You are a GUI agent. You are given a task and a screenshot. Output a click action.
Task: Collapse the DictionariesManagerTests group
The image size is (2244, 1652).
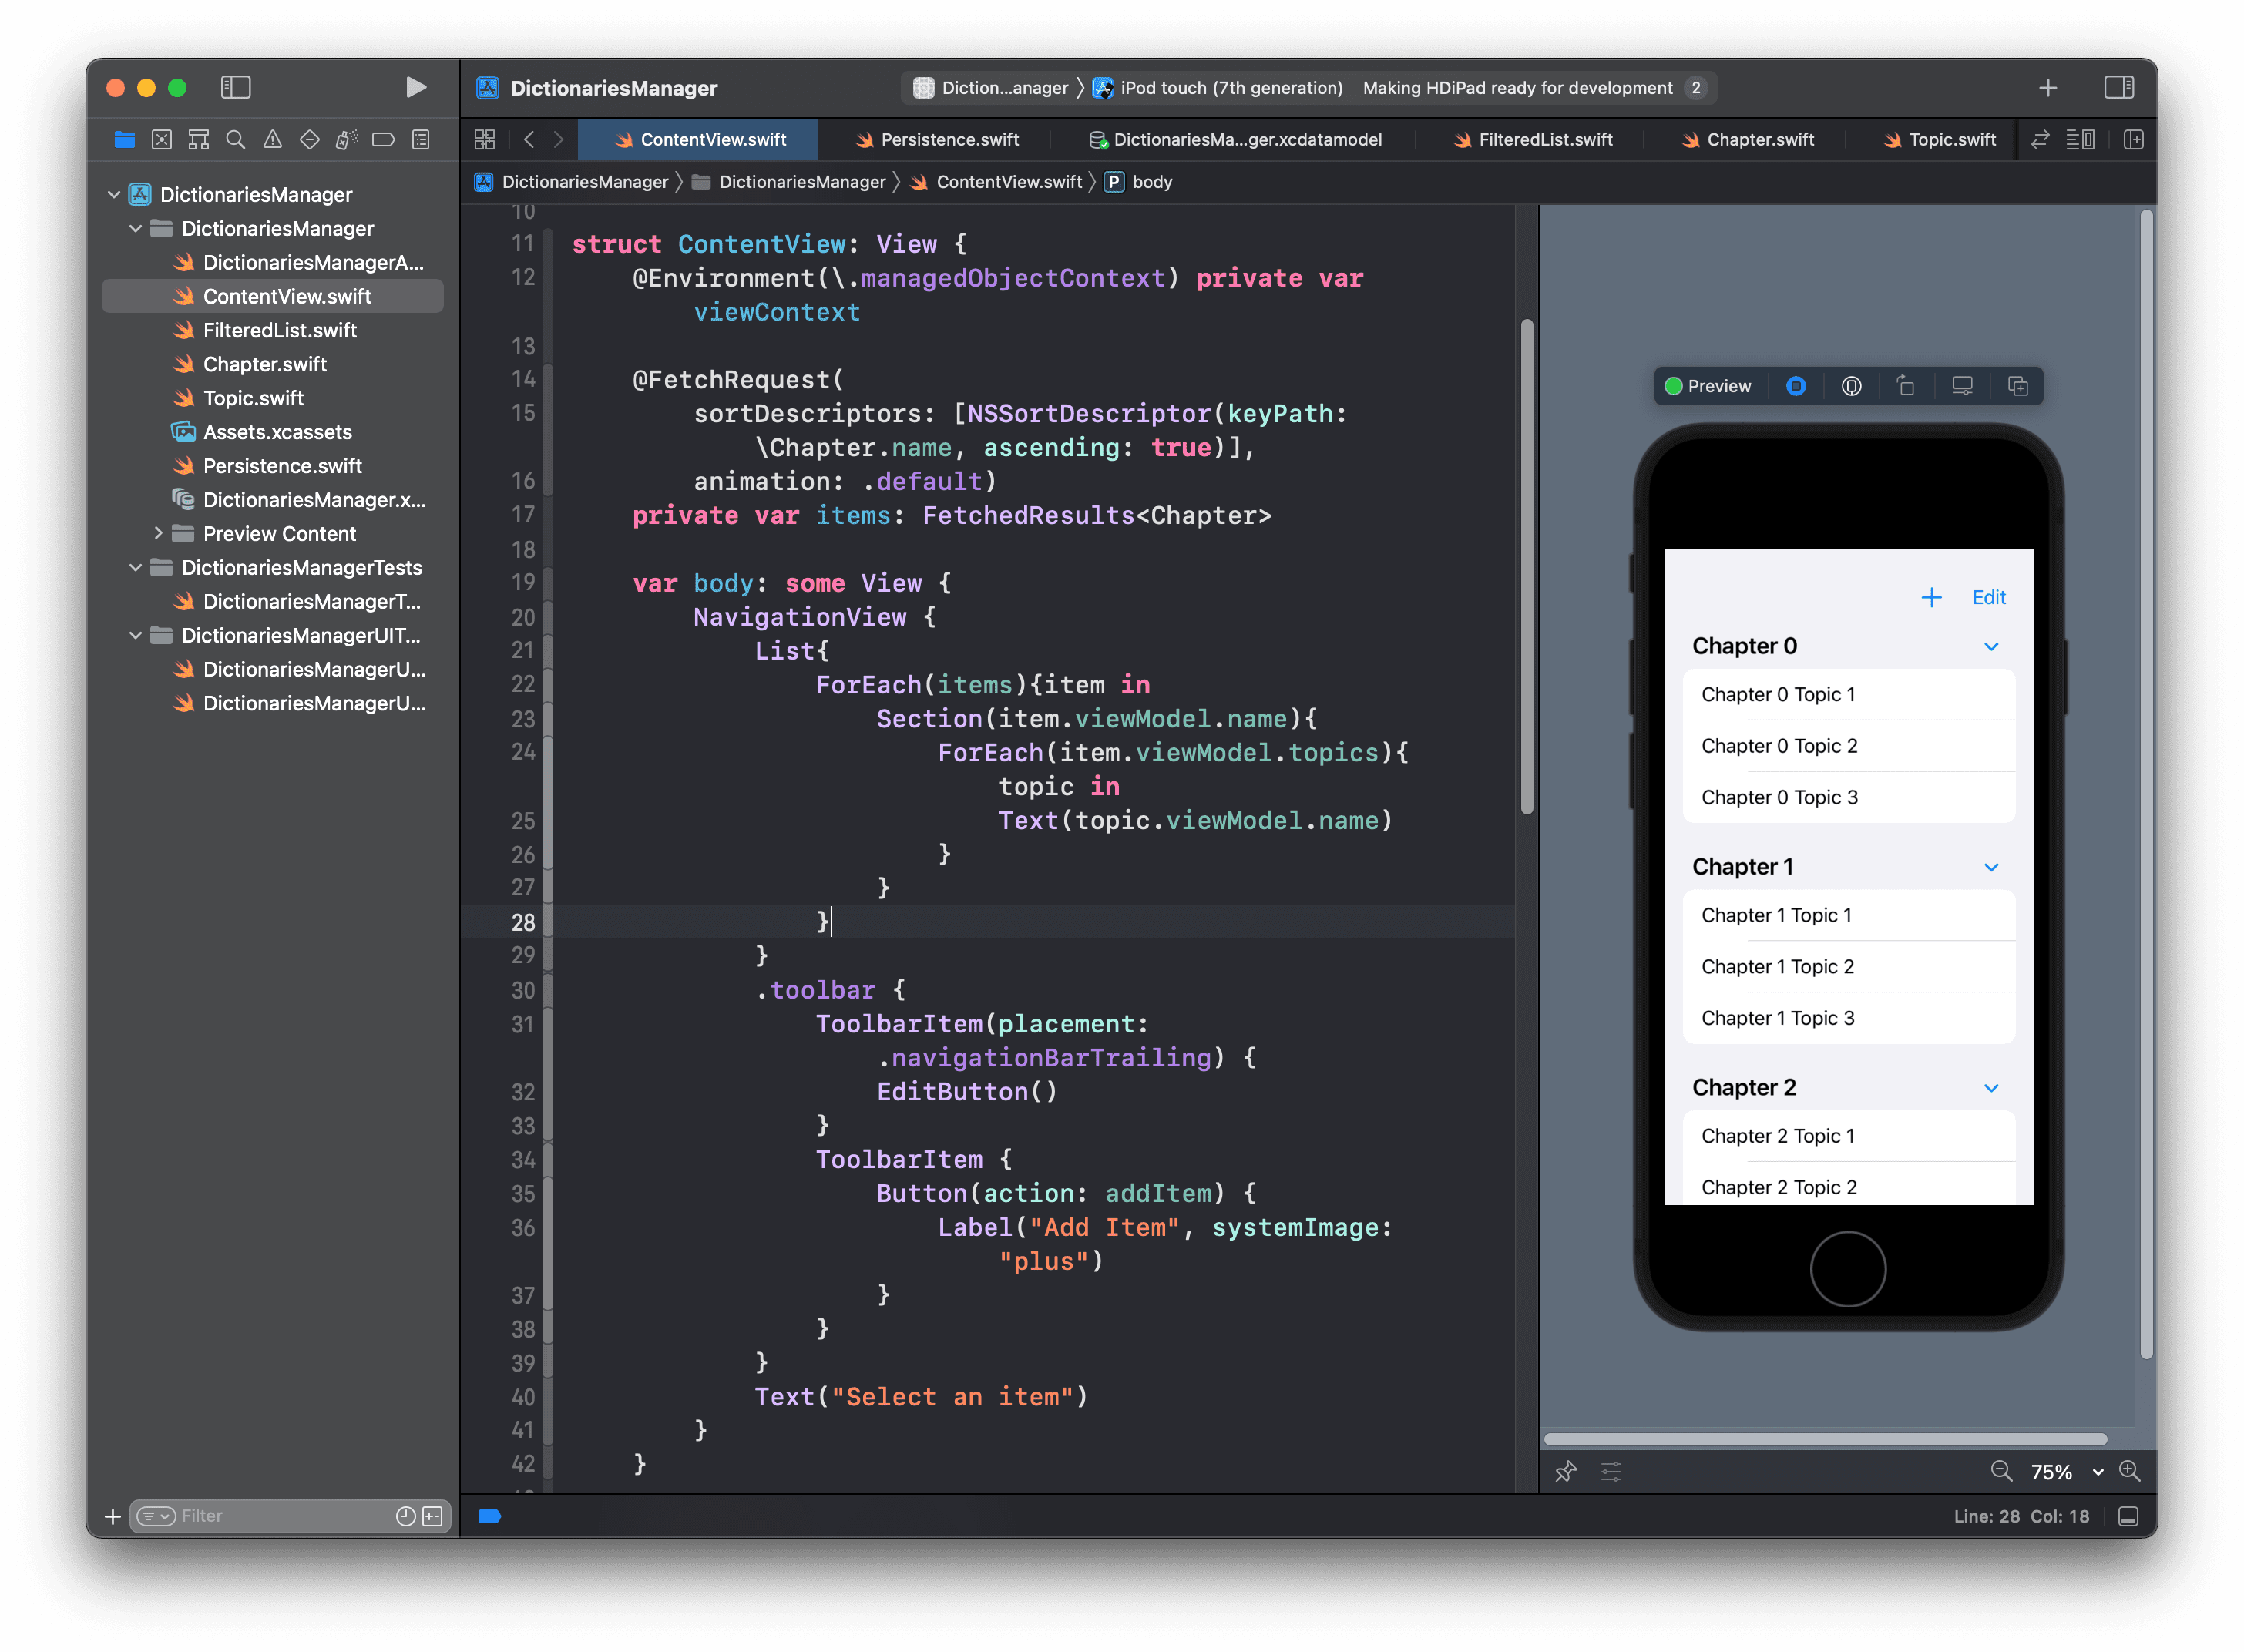(x=136, y=567)
